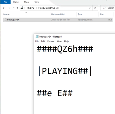115x114 pixels.
Task: Click the ####QZ6h### line in Notepad
Action: point(65,49)
